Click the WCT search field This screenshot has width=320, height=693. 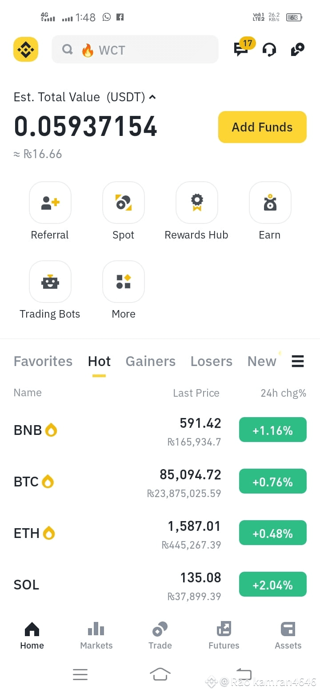click(135, 49)
